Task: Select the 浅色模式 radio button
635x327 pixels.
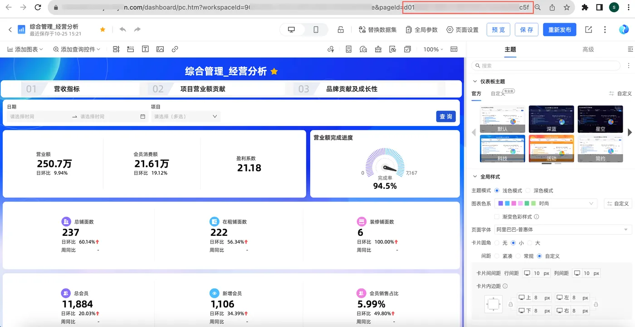Action: 497,191
